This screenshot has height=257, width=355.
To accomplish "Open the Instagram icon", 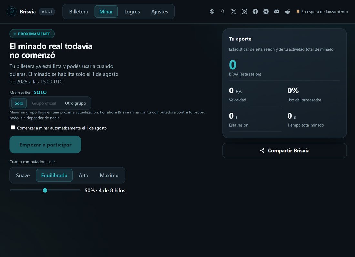I will [244, 11].
